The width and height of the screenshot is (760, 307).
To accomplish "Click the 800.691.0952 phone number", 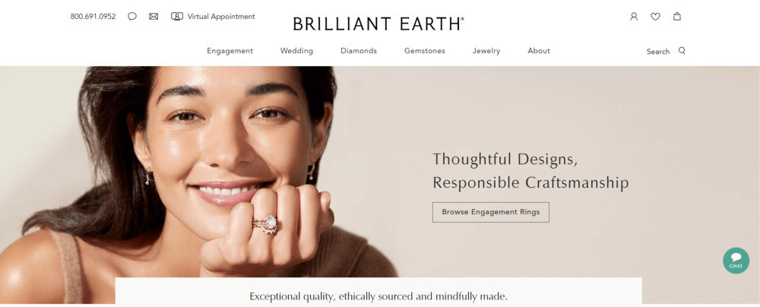I will coord(93,17).
